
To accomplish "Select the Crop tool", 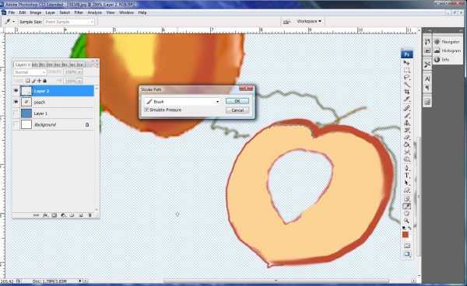I will click(406, 92).
